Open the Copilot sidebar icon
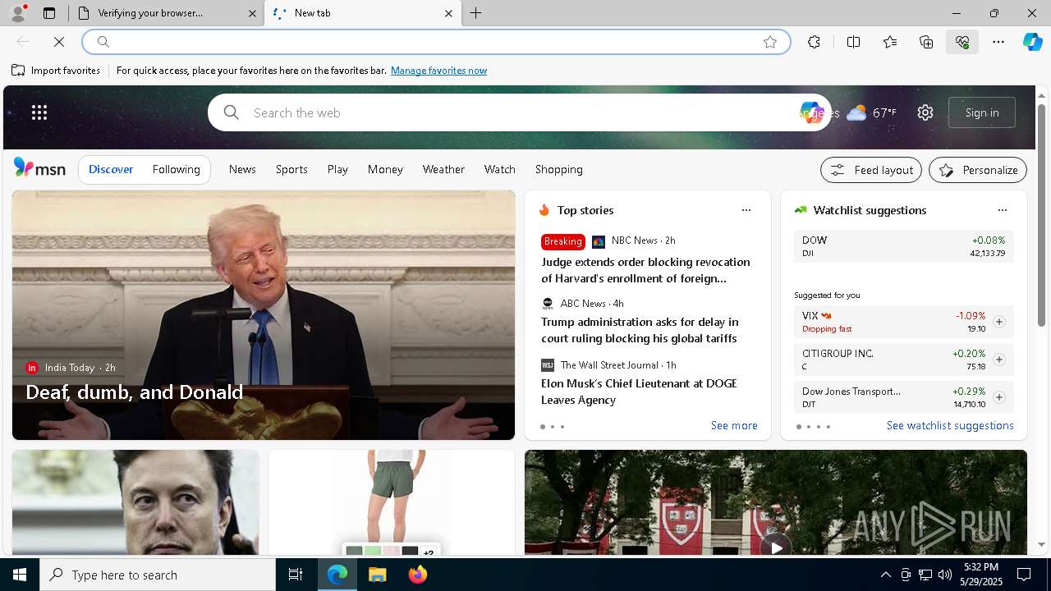Image resolution: width=1051 pixels, height=591 pixels. point(1032,42)
